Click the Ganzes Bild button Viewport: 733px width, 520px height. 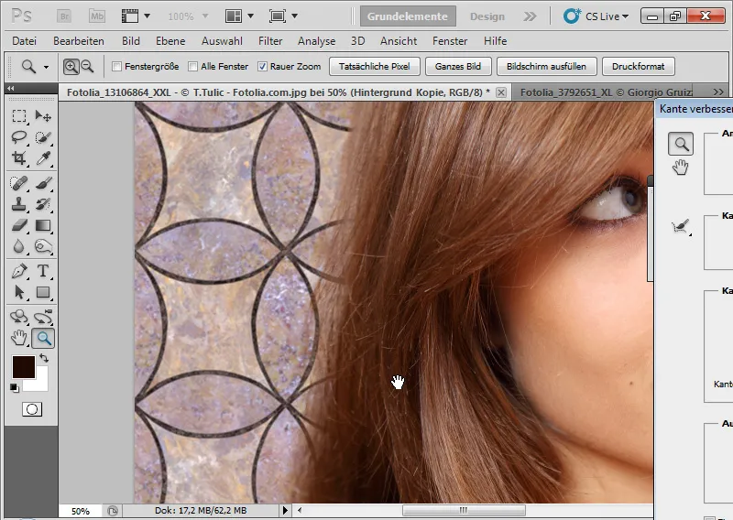pos(458,66)
